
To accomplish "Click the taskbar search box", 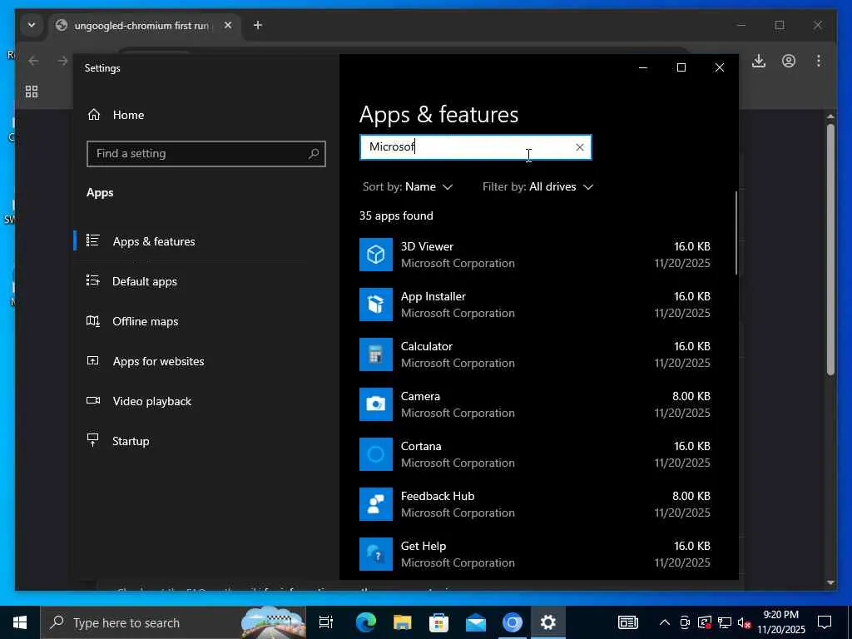I will coord(173,622).
